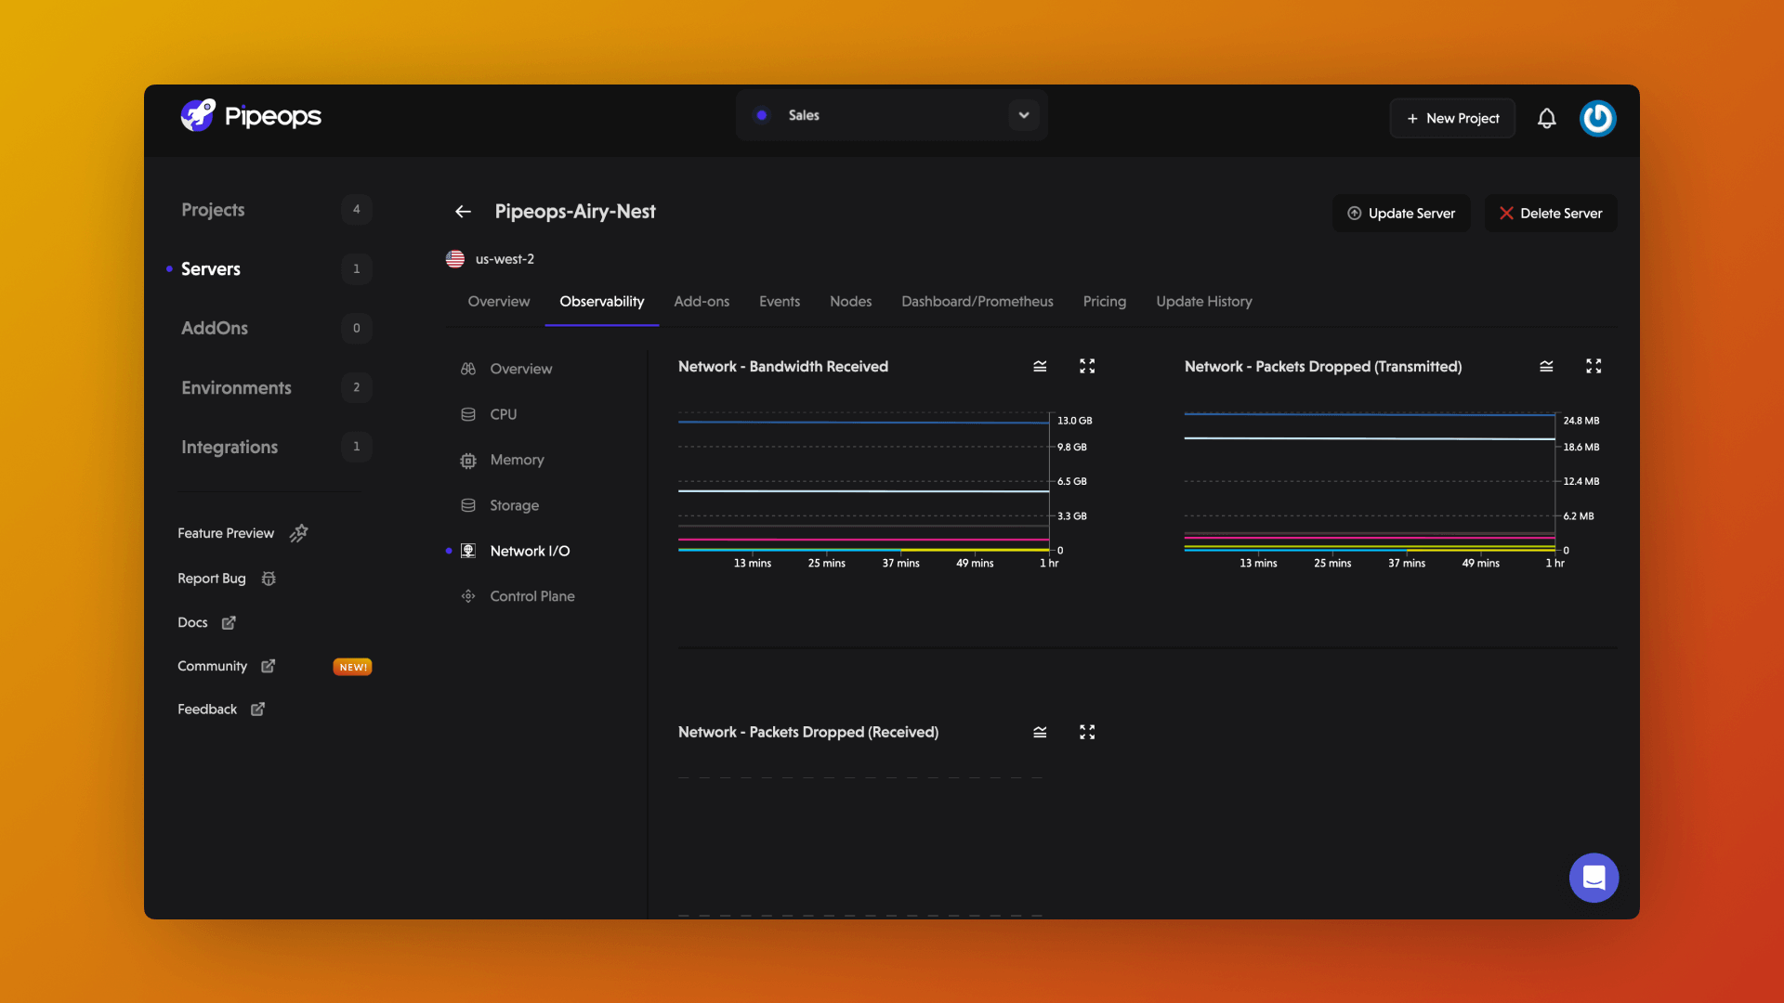The image size is (1784, 1003).
Task: Go back using the left arrow
Action: pyautogui.click(x=463, y=212)
